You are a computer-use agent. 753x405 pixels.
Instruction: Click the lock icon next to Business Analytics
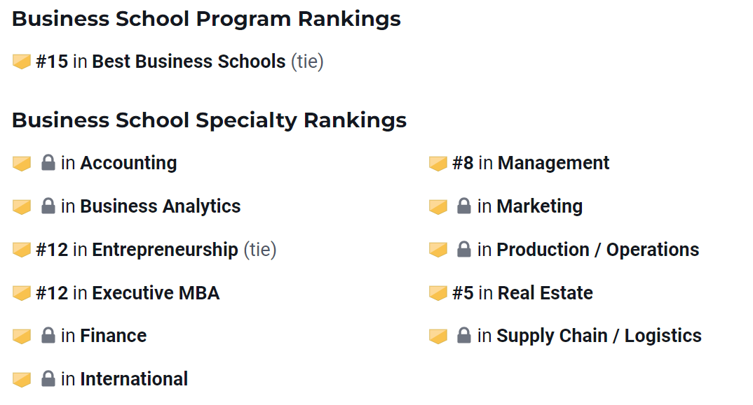coord(48,206)
